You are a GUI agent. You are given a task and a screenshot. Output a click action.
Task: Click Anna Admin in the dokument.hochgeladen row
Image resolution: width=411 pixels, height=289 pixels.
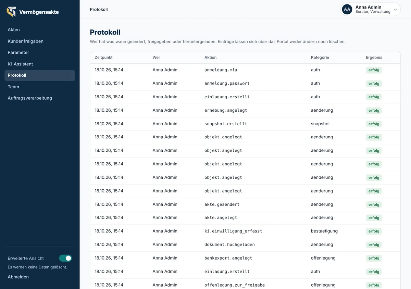tap(165, 244)
